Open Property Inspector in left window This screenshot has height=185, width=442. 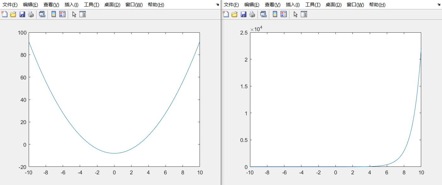coord(83,14)
